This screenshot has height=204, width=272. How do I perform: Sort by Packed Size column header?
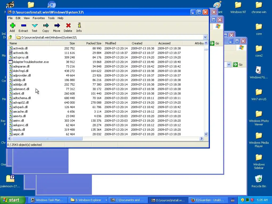[x=89, y=43]
